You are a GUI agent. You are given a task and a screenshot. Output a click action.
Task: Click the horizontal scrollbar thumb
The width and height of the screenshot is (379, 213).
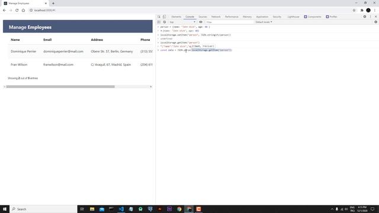60,87
